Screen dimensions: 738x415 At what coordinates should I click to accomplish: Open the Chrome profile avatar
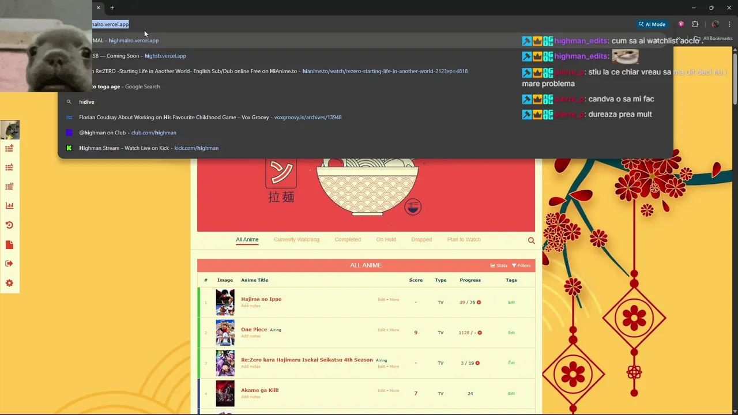(x=716, y=24)
